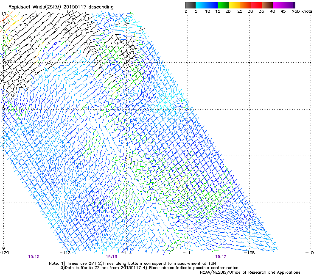Viewport: 314px width, 275px height.
Task: Click the longitude label '-108'
Action: click(x=250, y=253)
